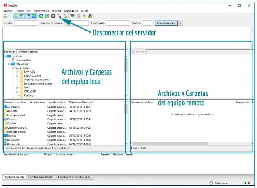Open the Transferencia menu
This screenshot has width=257, height=188.
click(x=41, y=11)
